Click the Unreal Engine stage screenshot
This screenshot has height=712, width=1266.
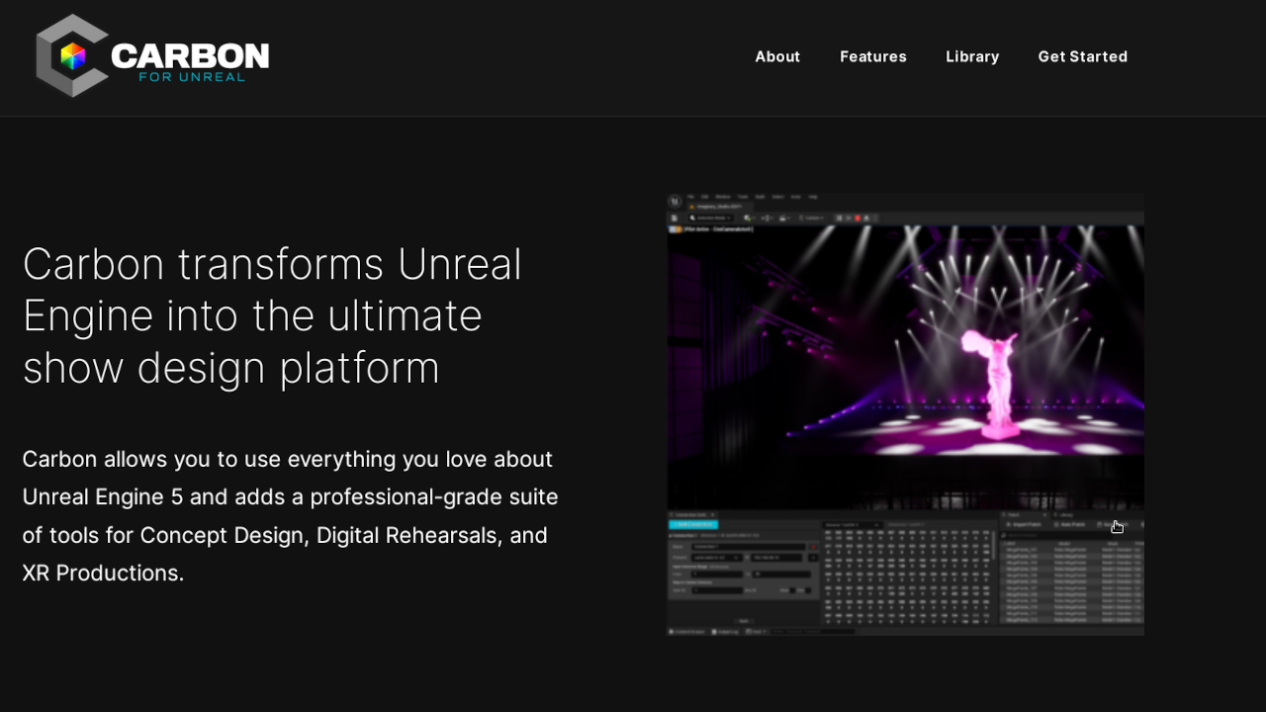[906, 414]
